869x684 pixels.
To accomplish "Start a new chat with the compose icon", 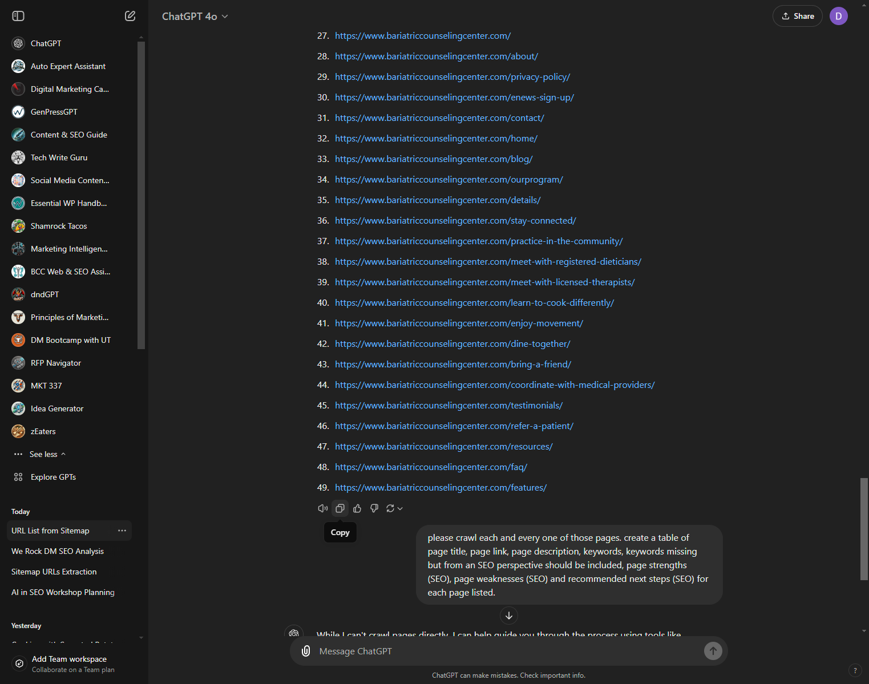I will (x=130, y=16).
